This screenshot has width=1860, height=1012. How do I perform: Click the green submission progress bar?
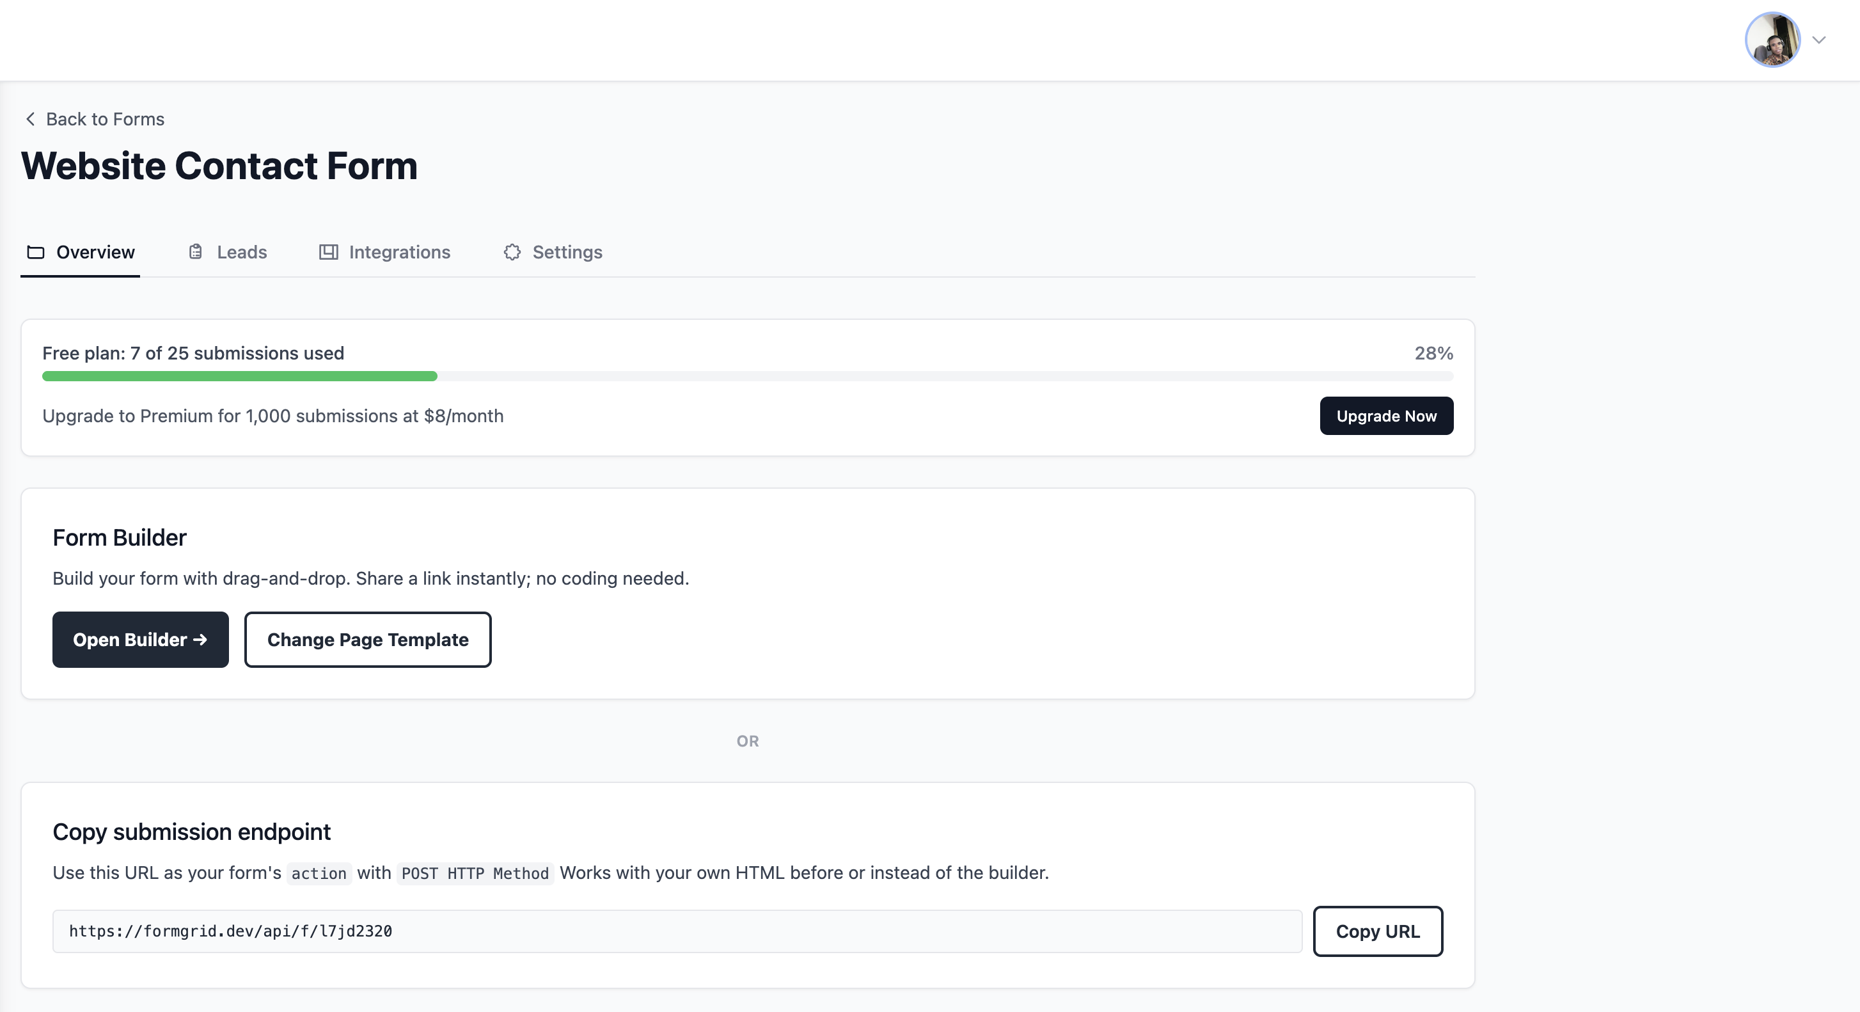point(240,376)
